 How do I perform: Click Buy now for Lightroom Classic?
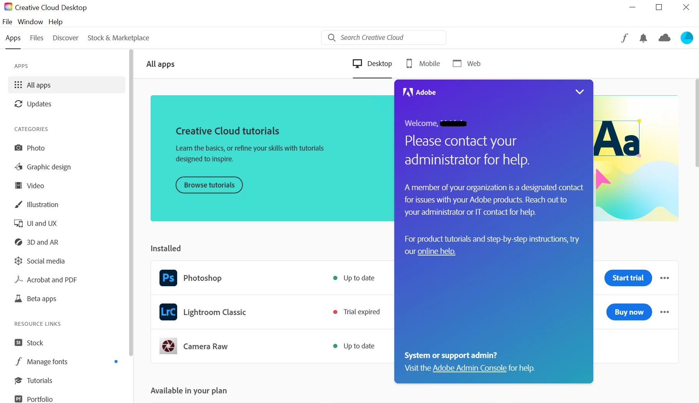(629, 312)
